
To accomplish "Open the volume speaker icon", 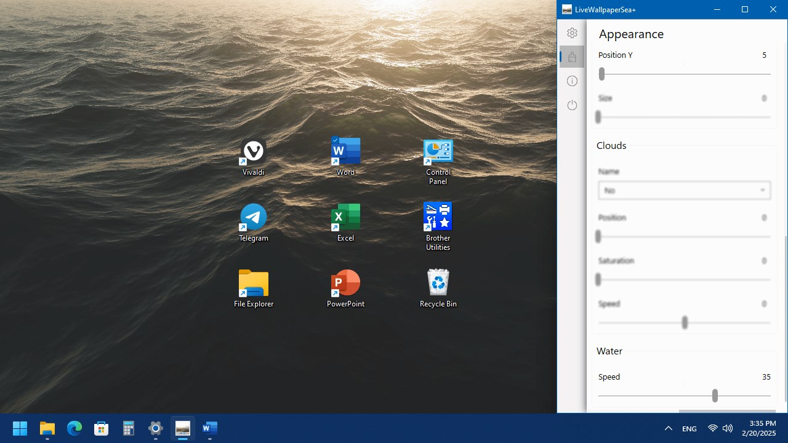I will point(728,428).
